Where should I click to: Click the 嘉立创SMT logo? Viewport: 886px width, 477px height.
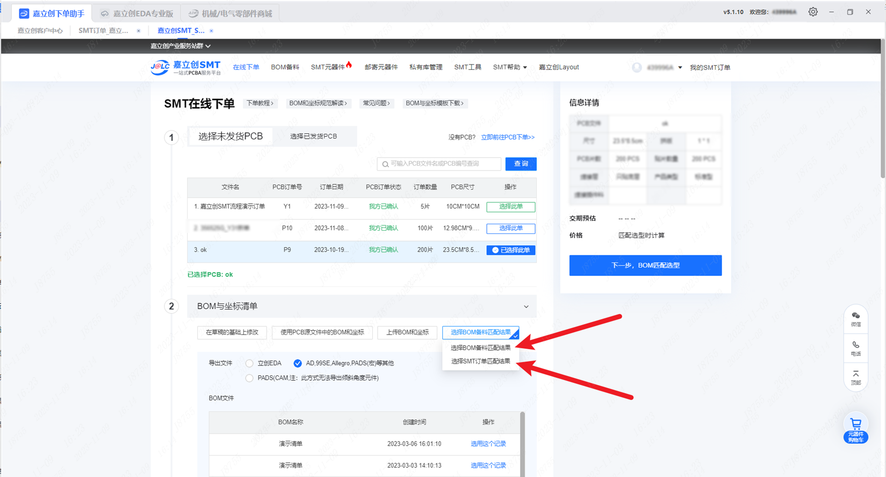186,67
